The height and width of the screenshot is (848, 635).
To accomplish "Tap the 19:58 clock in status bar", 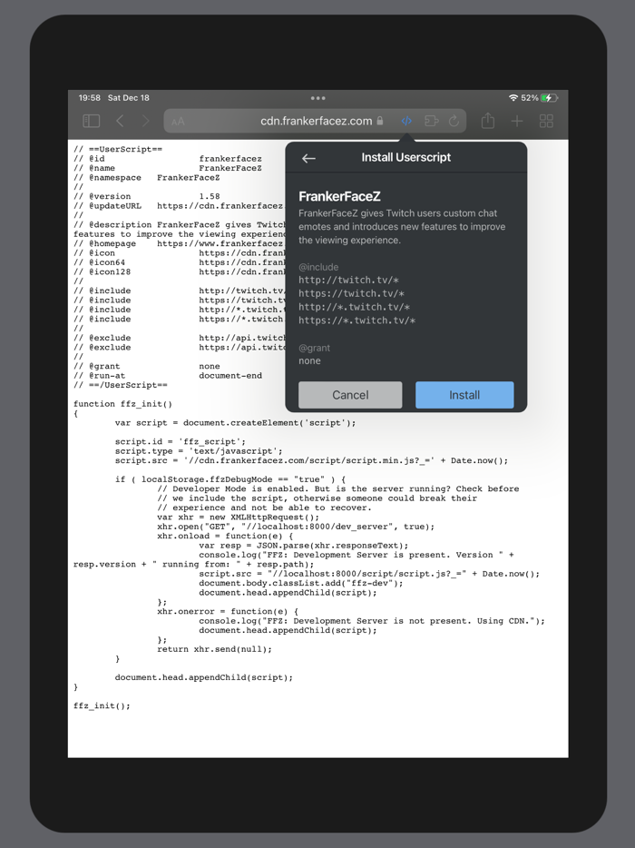I will pos(90,98).
